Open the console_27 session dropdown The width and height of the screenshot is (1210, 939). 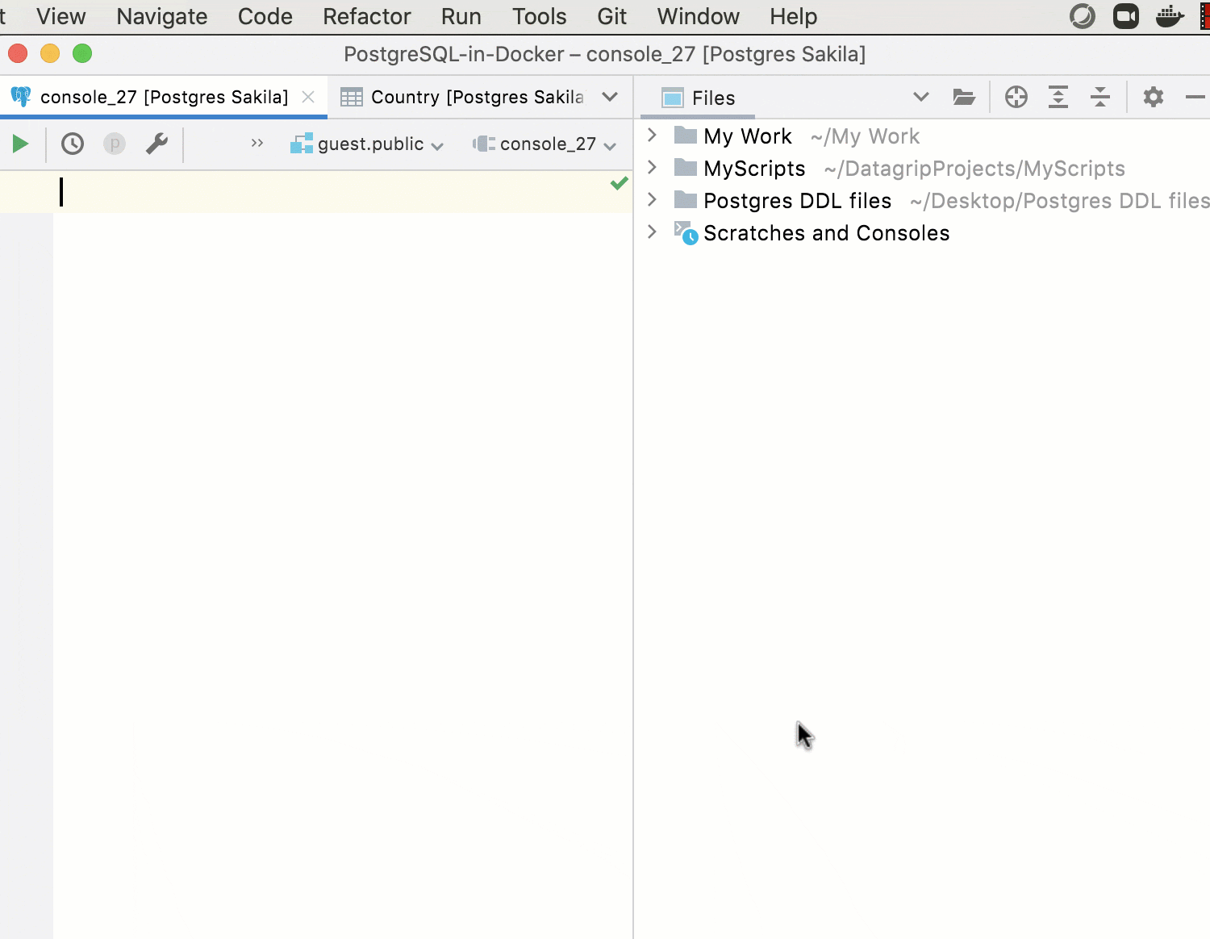pyautogui.click(x=544, y=144)
